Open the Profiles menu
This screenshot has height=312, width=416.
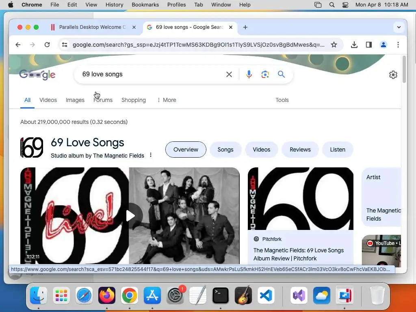pos(176,5)
